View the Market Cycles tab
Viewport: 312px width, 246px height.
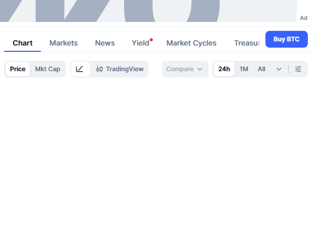point(192,43)
